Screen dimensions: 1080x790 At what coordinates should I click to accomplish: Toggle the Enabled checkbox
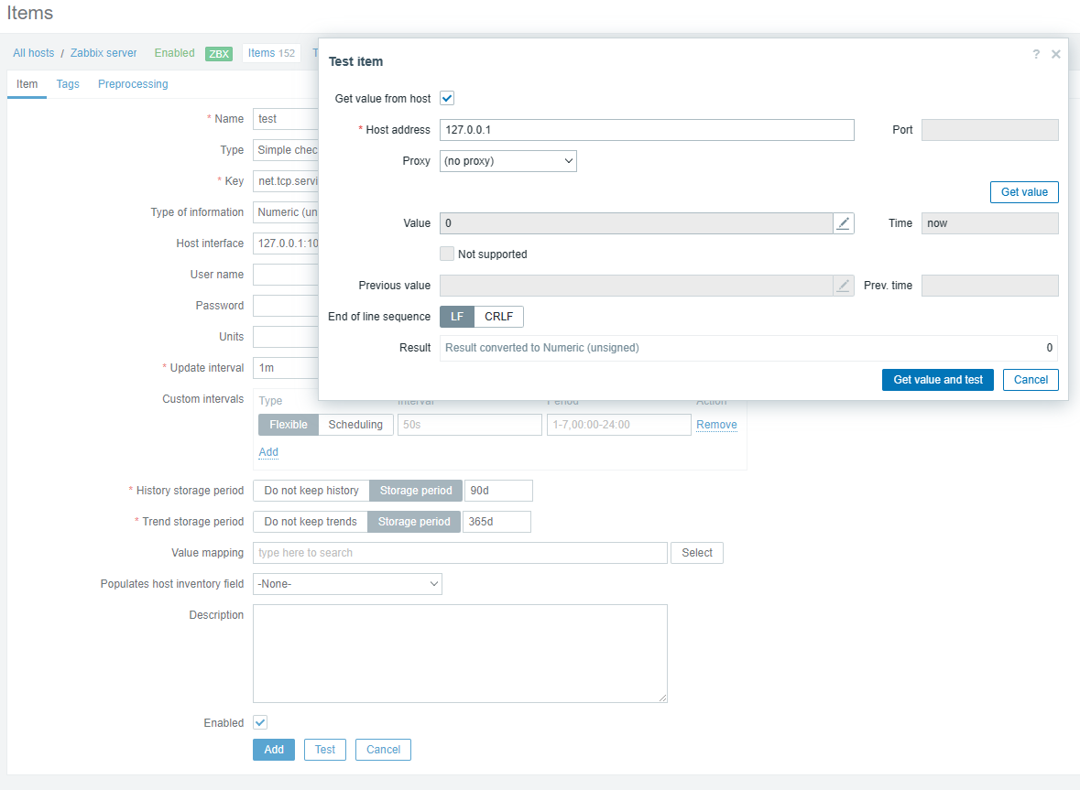coord(260,722)
